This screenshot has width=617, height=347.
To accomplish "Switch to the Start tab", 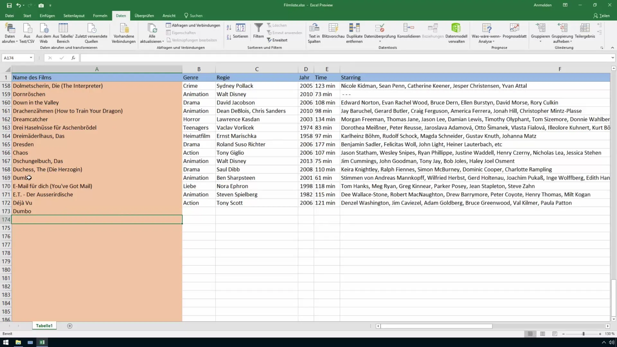I will [27, 15].
